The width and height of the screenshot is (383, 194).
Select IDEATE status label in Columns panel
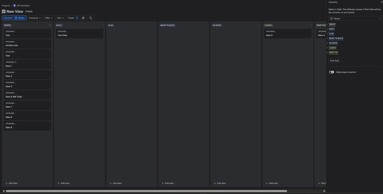tap(332, 25)
